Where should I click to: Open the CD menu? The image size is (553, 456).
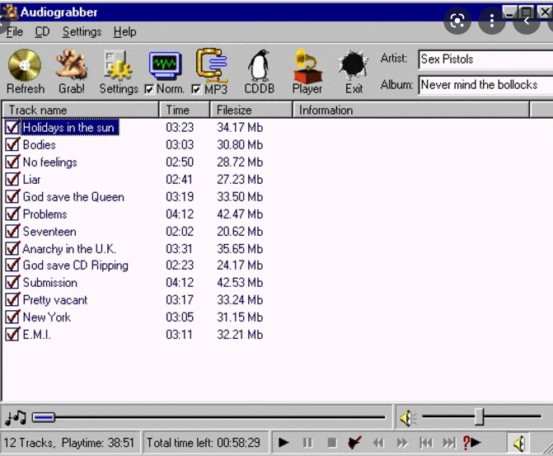coord(42,32)
